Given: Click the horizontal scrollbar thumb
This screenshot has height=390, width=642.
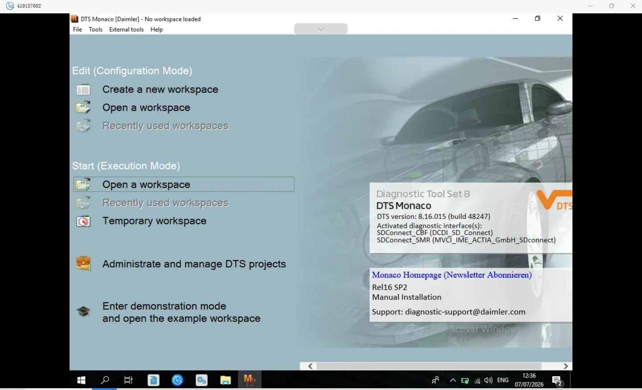Looking at the screenshot, I should pos(429,366).
